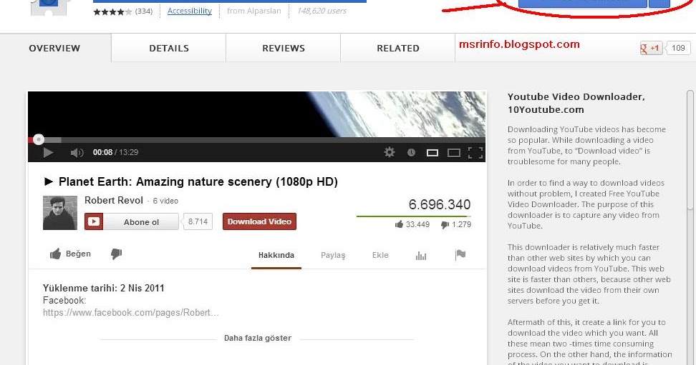Click the thumbs-down dislike icon
The image size is (696, 365).
116,254
